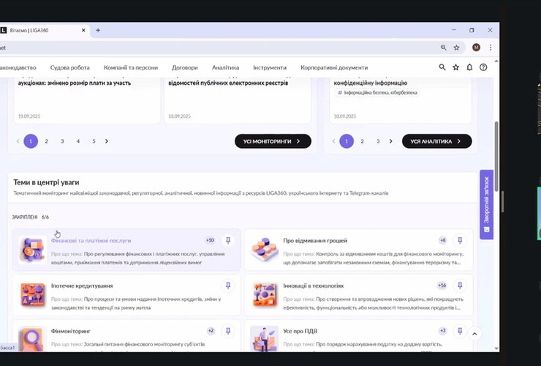Open favorites star in site header
Image resolution: width=541 pixels, height=366 pixels.
click(x=456, y=67)
